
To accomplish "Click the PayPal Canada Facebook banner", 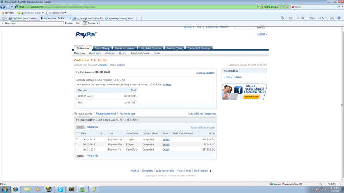I will point(244,92).
